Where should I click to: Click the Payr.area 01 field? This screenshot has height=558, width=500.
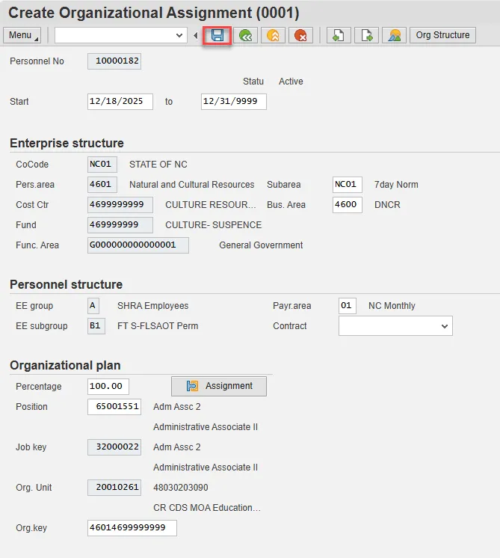tap(346, 306)
